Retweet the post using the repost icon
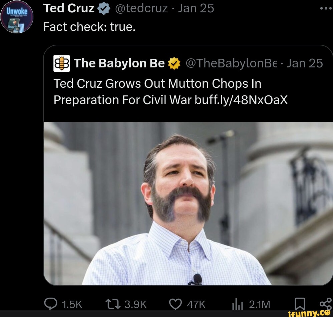This screenshot has width=333, height=317. point(111,304)
